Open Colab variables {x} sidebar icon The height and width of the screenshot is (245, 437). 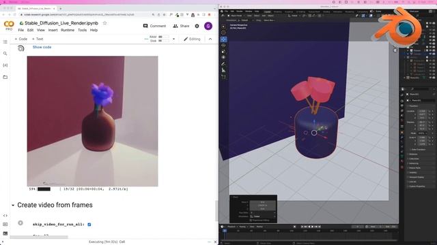(x=5, y=65)
